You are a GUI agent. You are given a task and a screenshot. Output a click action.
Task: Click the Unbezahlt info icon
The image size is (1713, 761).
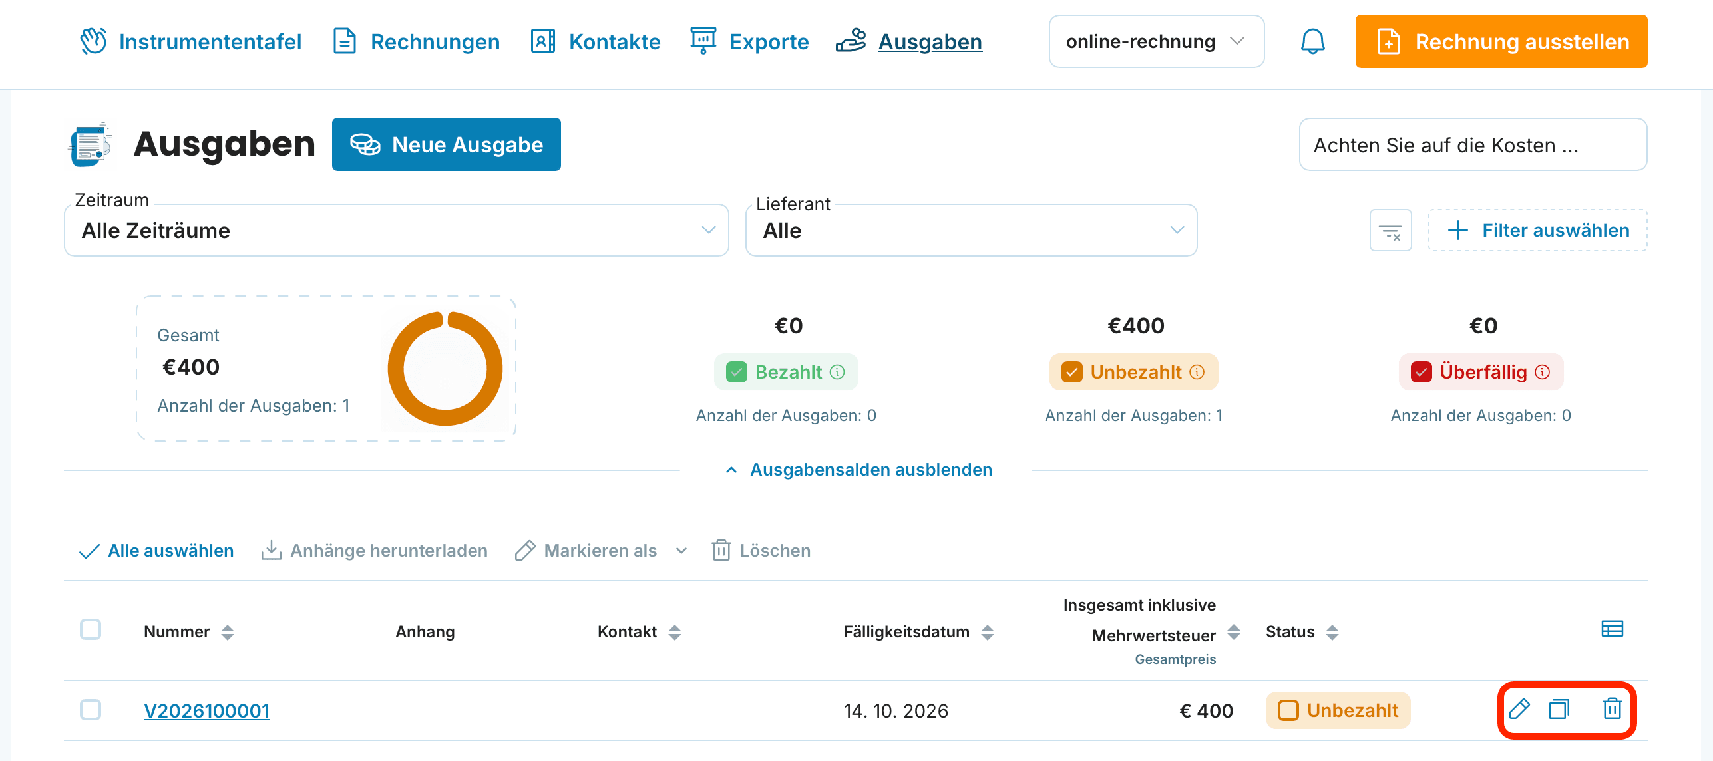[1197, 372]
